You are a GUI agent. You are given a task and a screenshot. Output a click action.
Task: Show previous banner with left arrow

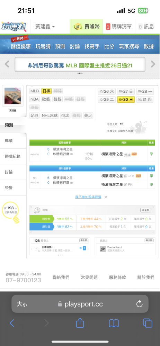[7, 64]
